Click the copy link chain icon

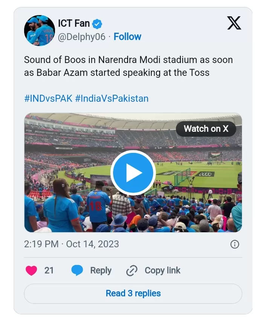pyautogui.click(x=131, y=271)
